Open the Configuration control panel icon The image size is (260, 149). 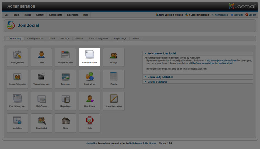coord(17,57)
